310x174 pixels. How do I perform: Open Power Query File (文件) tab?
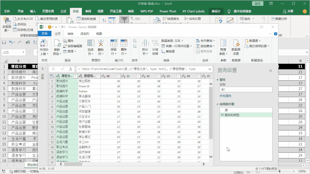point(45,33)
